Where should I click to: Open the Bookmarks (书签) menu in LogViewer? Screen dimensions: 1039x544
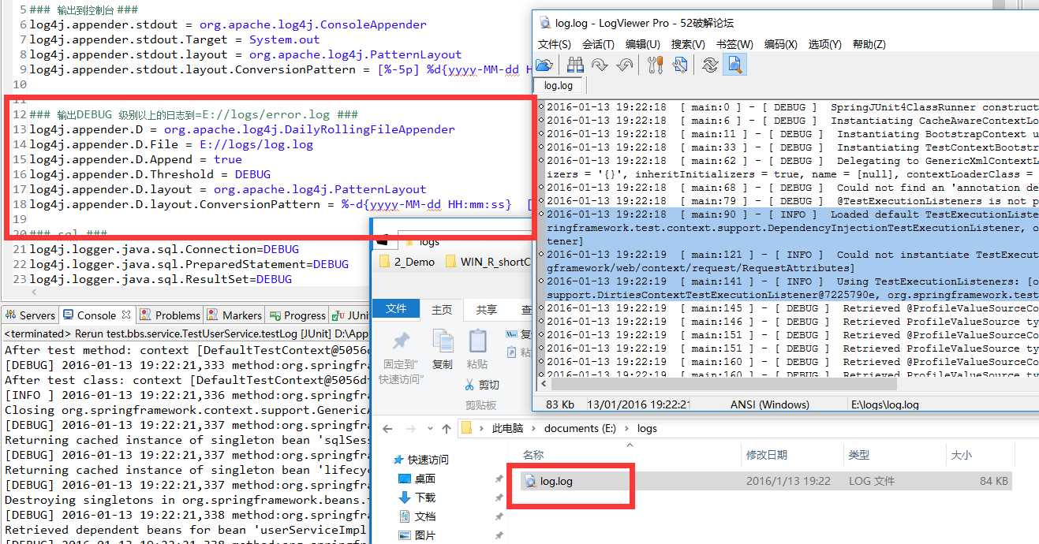[x=734, y=44]
